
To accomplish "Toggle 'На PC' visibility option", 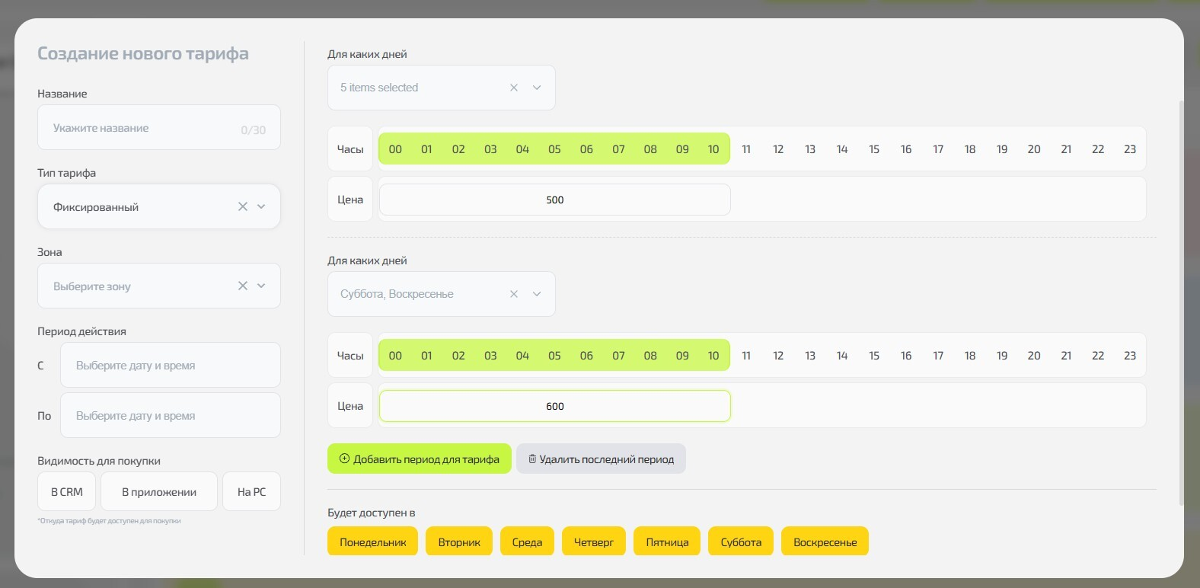I will [x=251, y=492].
